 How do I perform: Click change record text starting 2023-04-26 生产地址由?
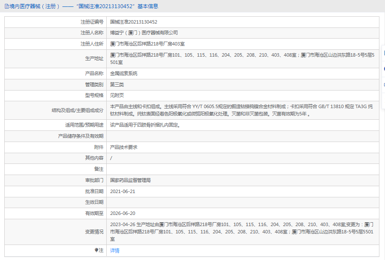[x=242, y=232]
